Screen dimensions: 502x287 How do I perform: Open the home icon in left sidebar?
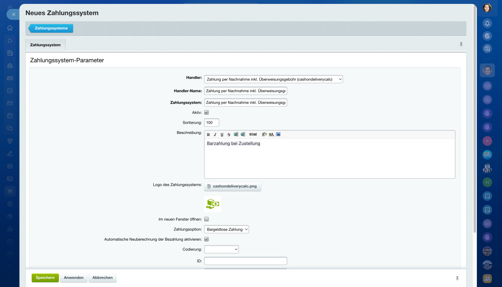click(x=10, y=28)
